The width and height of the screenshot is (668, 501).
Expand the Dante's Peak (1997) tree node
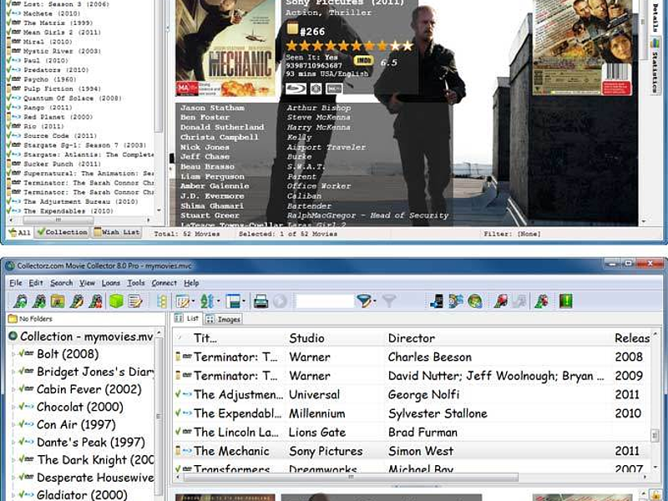click(13, 443)
